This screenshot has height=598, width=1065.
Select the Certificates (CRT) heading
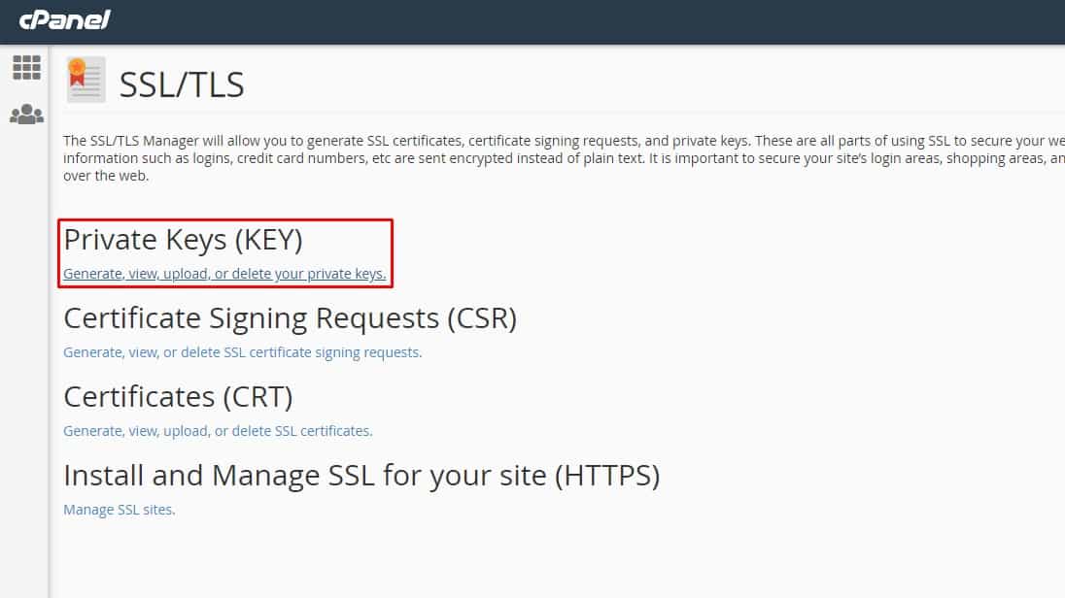(x=178, y=397)
